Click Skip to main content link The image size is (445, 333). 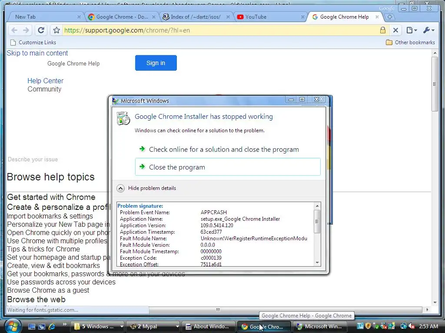(37, 53)
